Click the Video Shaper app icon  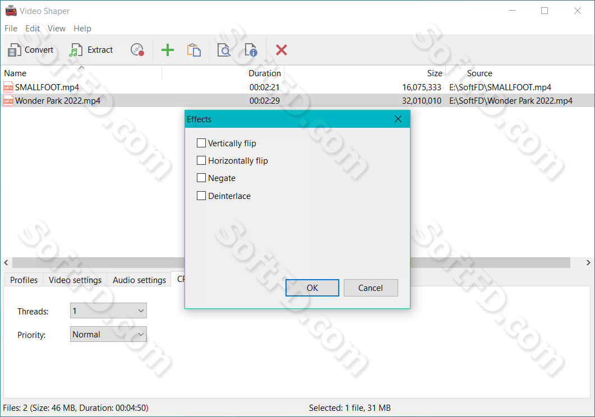pos(11,11)
